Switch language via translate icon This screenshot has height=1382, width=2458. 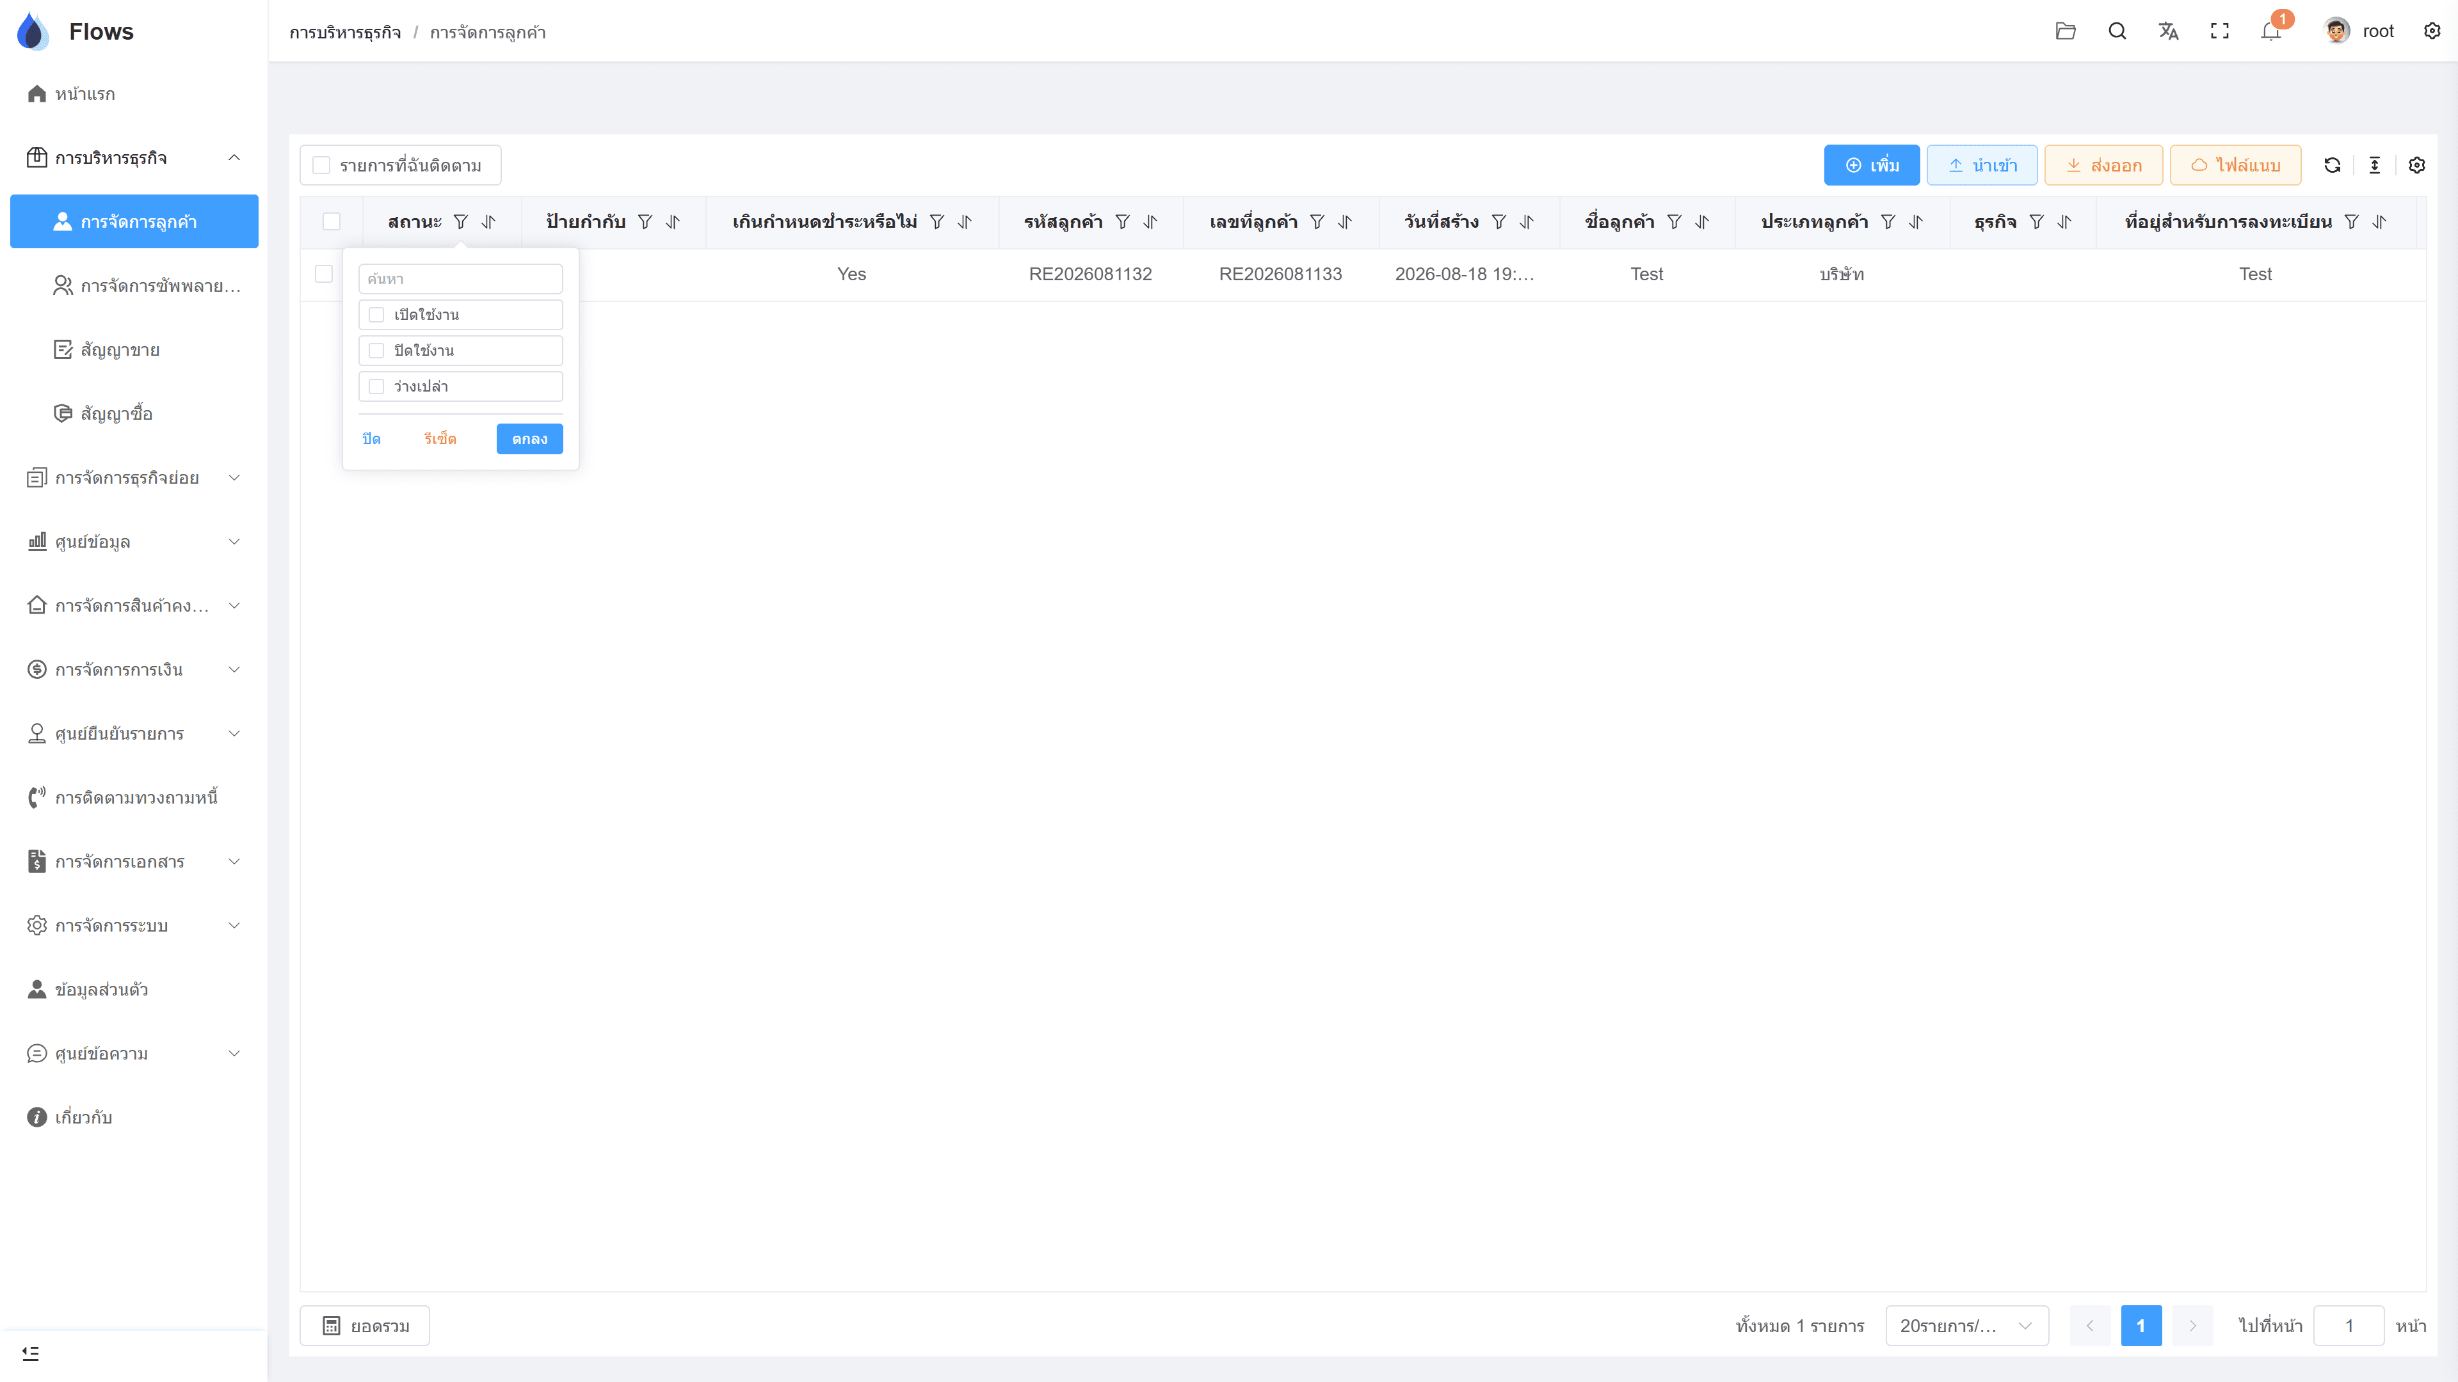[x=2168, y=31]
